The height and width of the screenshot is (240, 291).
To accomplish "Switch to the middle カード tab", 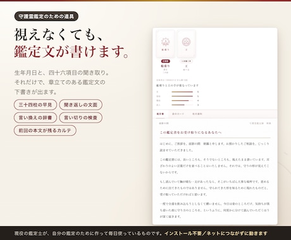I will coord(178,114).
